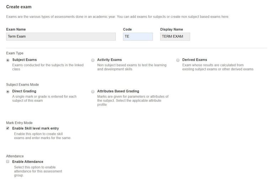273x179 pixels.
Task: Select the Activity Exams radio button
Action: (x=93, y=60)
